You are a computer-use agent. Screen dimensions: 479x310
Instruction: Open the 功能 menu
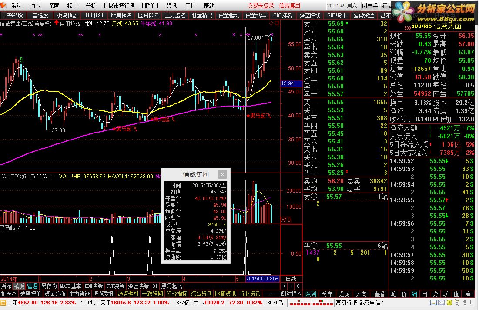pyautogui.click(x=35, y=6)
